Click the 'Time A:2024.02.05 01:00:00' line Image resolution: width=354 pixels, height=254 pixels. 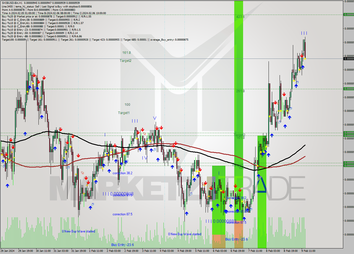click(54, 13)
